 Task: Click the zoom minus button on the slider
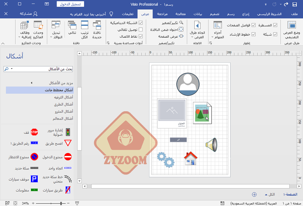pos(68,203)
